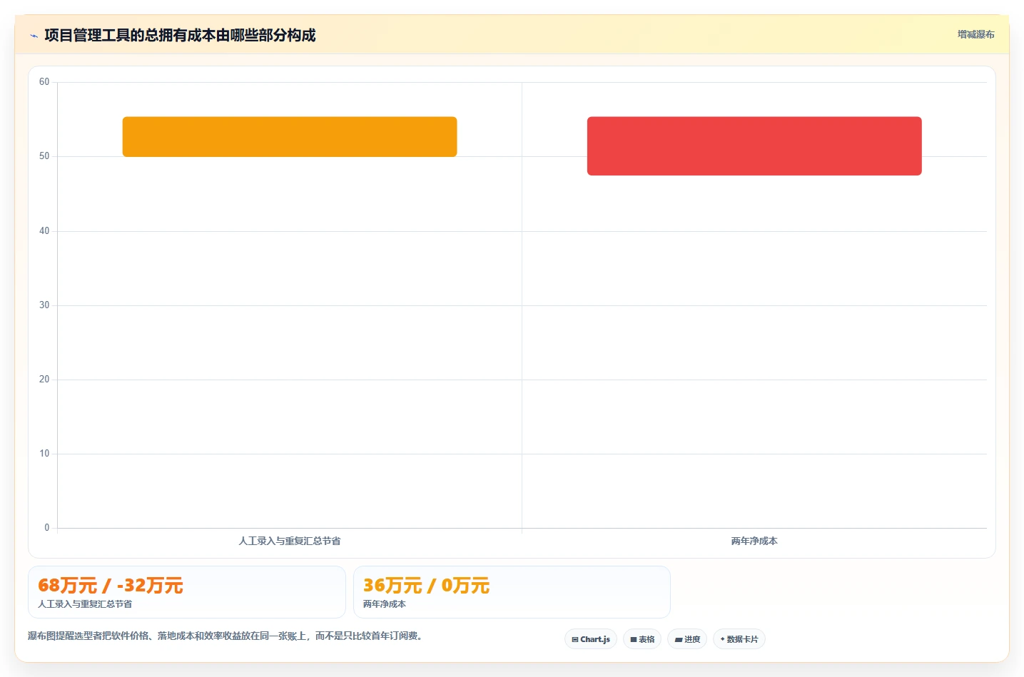Viewport: 1024px width, 677px height.
Task: Select the 表格 tag chip
Action: pos(642,639)
